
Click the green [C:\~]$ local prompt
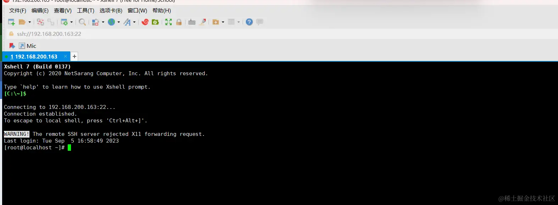click(15, 94)
